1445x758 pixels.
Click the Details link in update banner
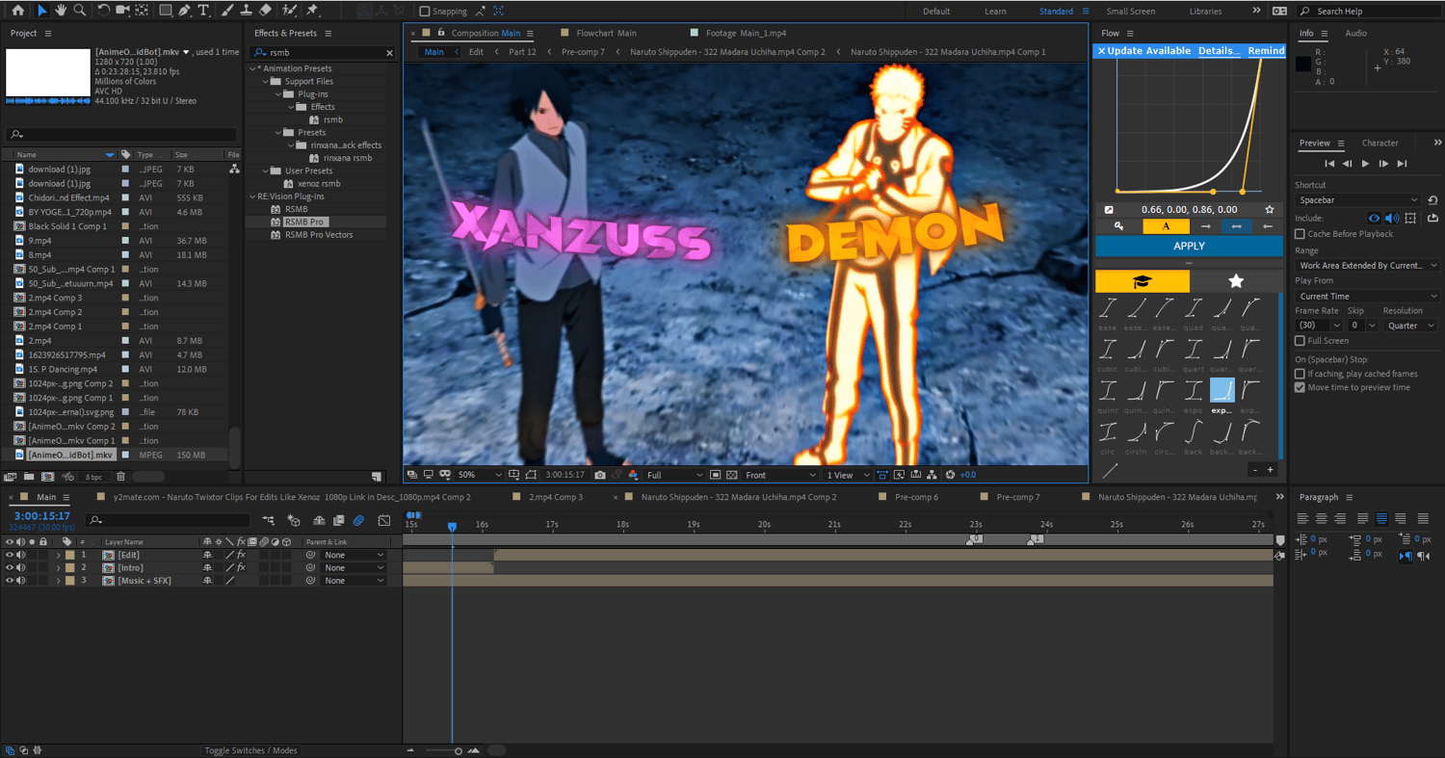[1218, 51]
